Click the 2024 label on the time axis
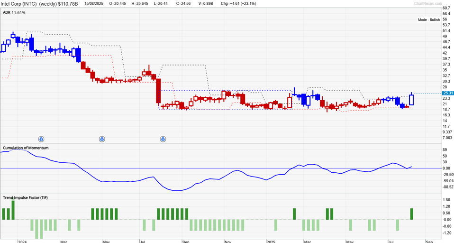Screen dimensions: 454x243 tap(22, 241)
